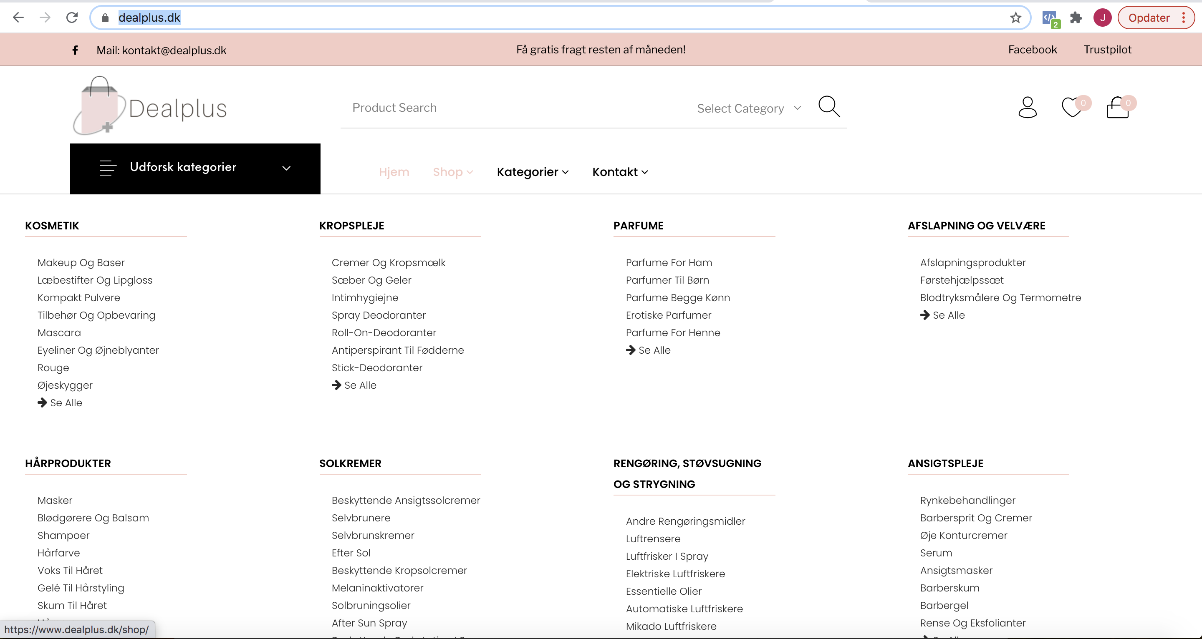Bookmark page with the star icon
The image size is (1202, 639).
pyautogui.click(x=1015, y=18)
